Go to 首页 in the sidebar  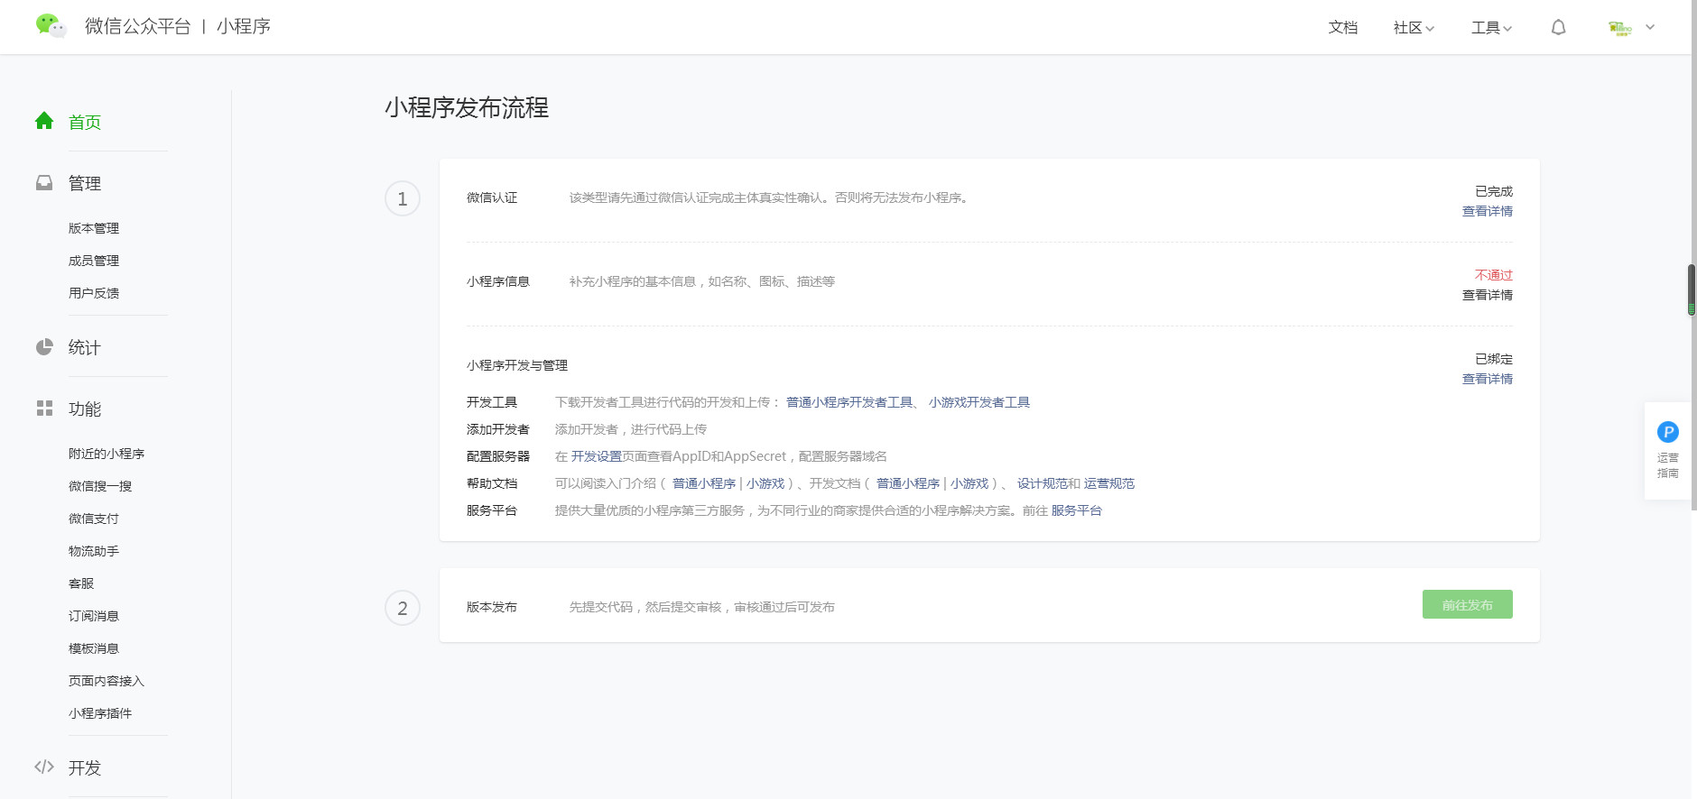85,122
